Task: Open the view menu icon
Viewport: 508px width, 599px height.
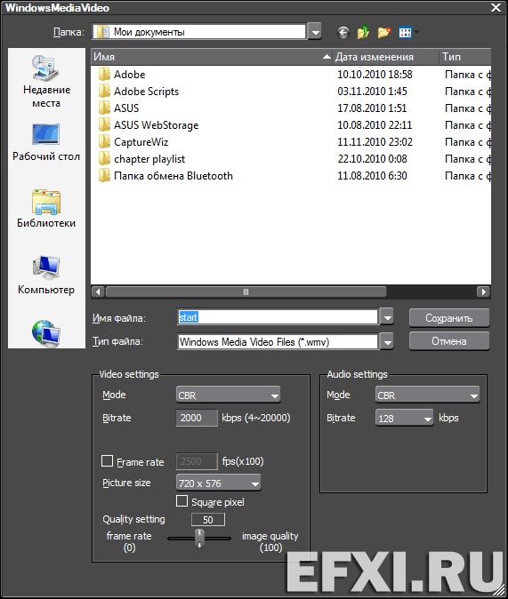Action: (x=405, y=33)
